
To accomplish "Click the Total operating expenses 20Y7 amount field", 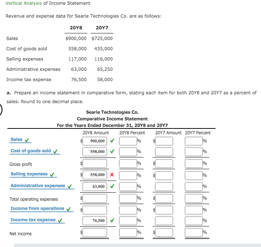I will [164, 198].
